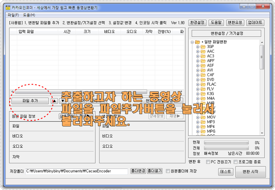
Task: Click the 입력 파일 column header
Action: (38, 32)
